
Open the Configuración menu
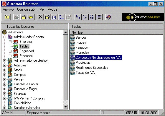tap(27, 9)
